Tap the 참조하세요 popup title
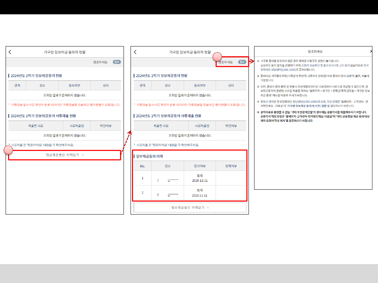The height and width of the screenshot is (283, 378). point(315,51)
